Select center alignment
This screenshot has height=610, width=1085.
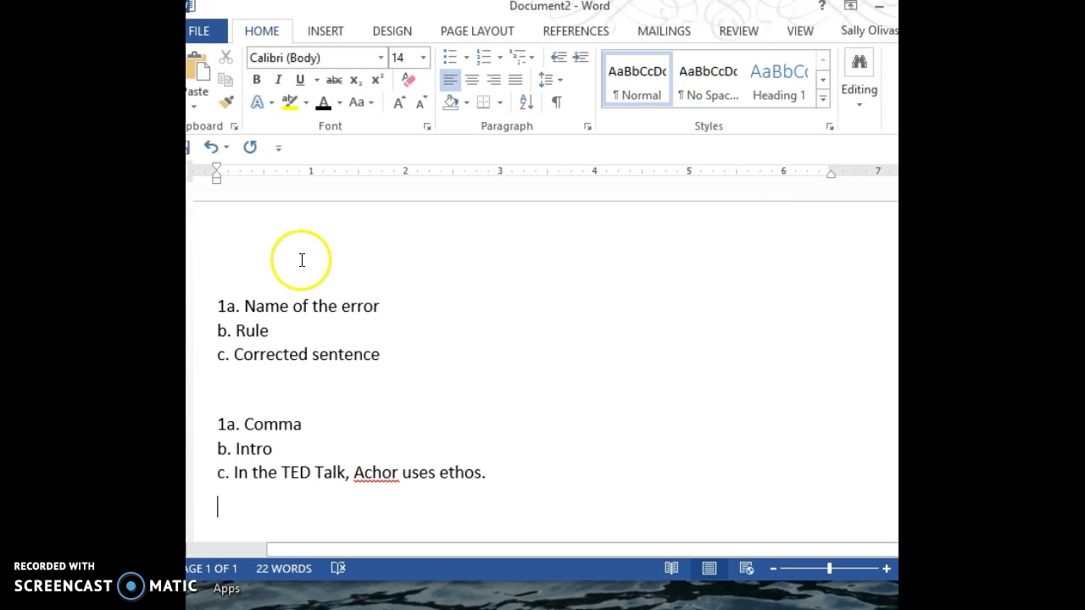point(472,80)
